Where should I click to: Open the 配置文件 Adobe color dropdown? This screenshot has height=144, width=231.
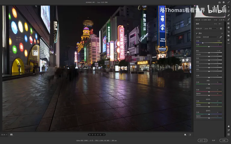pyautogui.click(x=211, y=28)
